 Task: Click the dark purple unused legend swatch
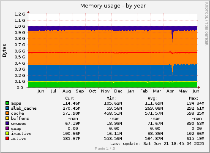7,123
